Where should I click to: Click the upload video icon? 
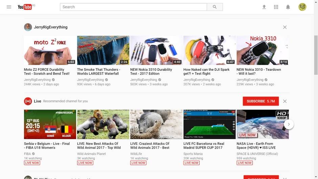coord(264,7)
